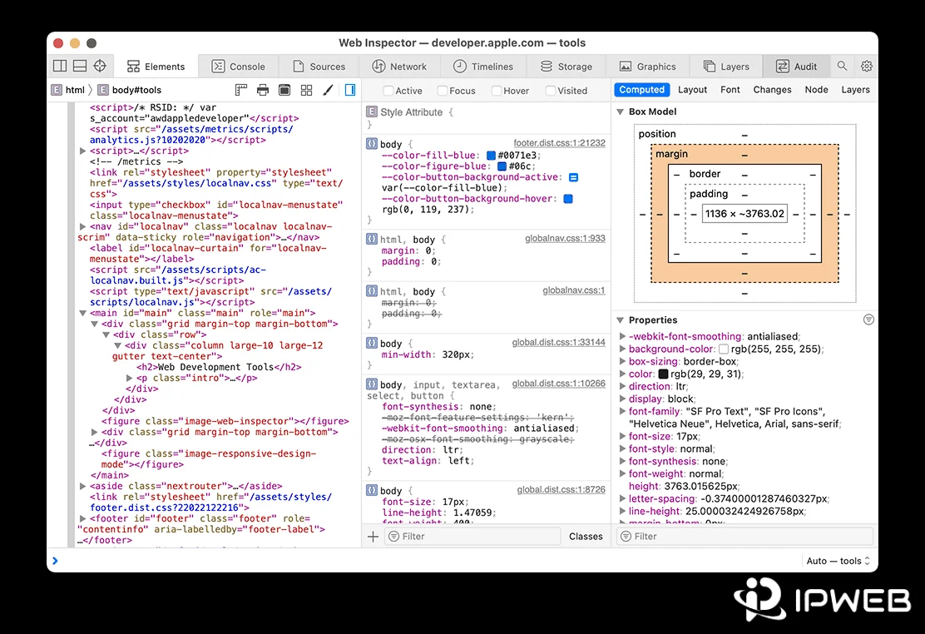
Task: Open the Audit tab
Action: pos(796,66)
